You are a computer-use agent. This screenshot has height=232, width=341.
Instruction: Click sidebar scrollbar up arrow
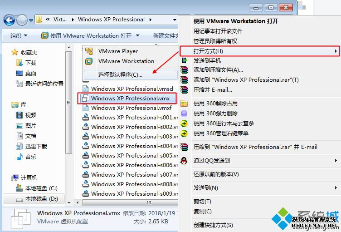click(69, 47)
